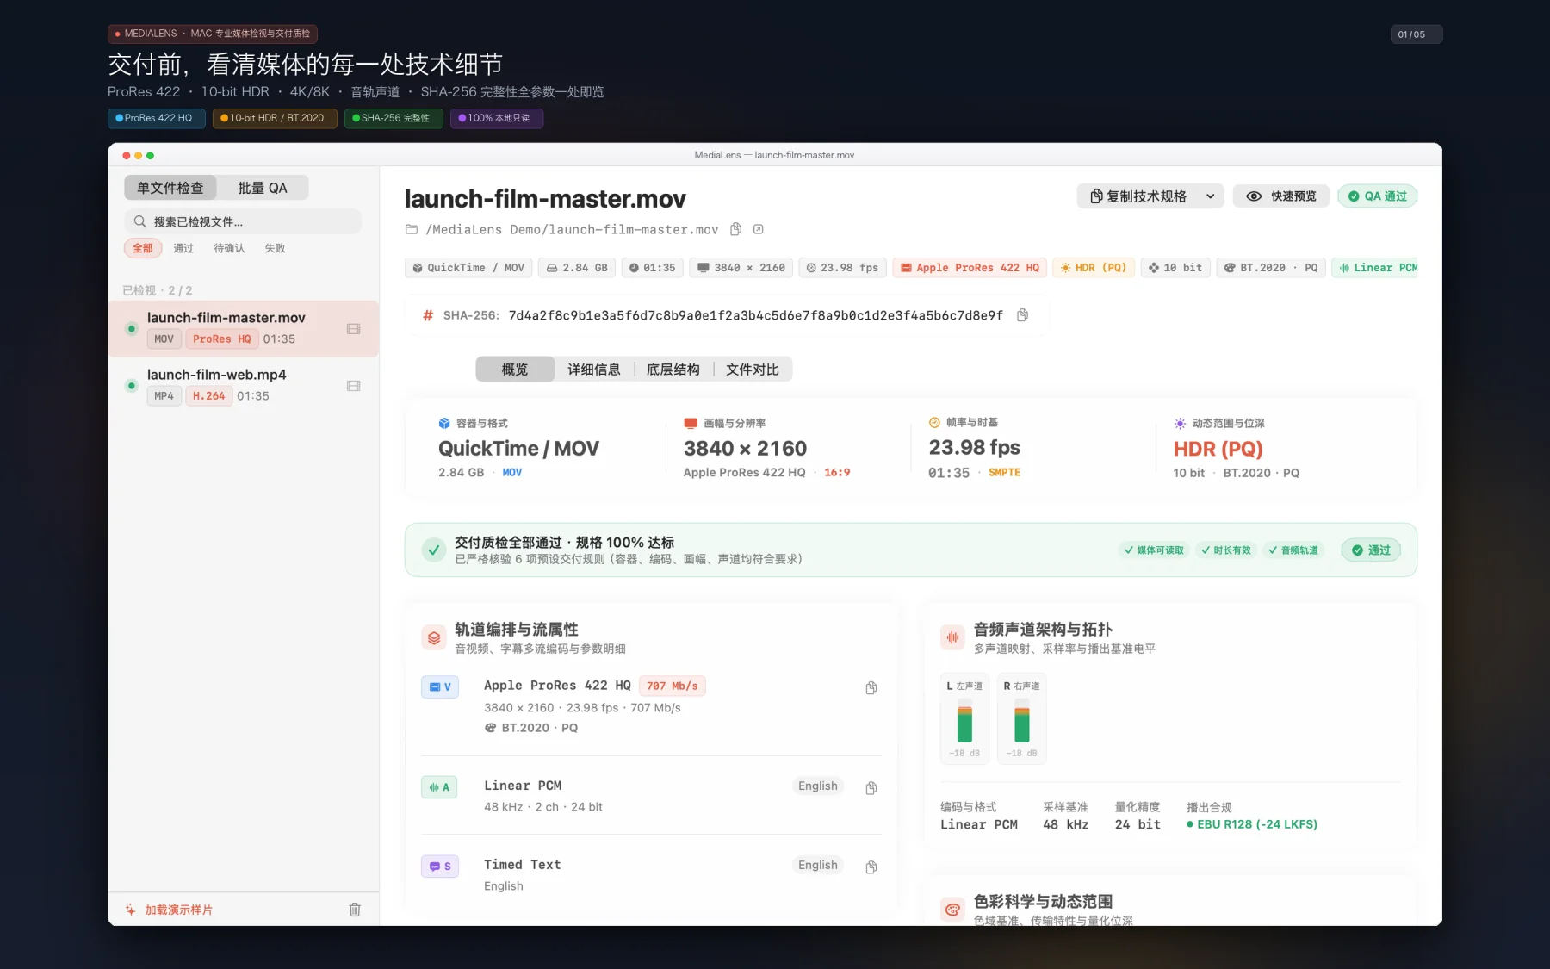Copy the Linear PCM audio track info
This screenshot has width=1550, height=969.
(x=871, y=788)
